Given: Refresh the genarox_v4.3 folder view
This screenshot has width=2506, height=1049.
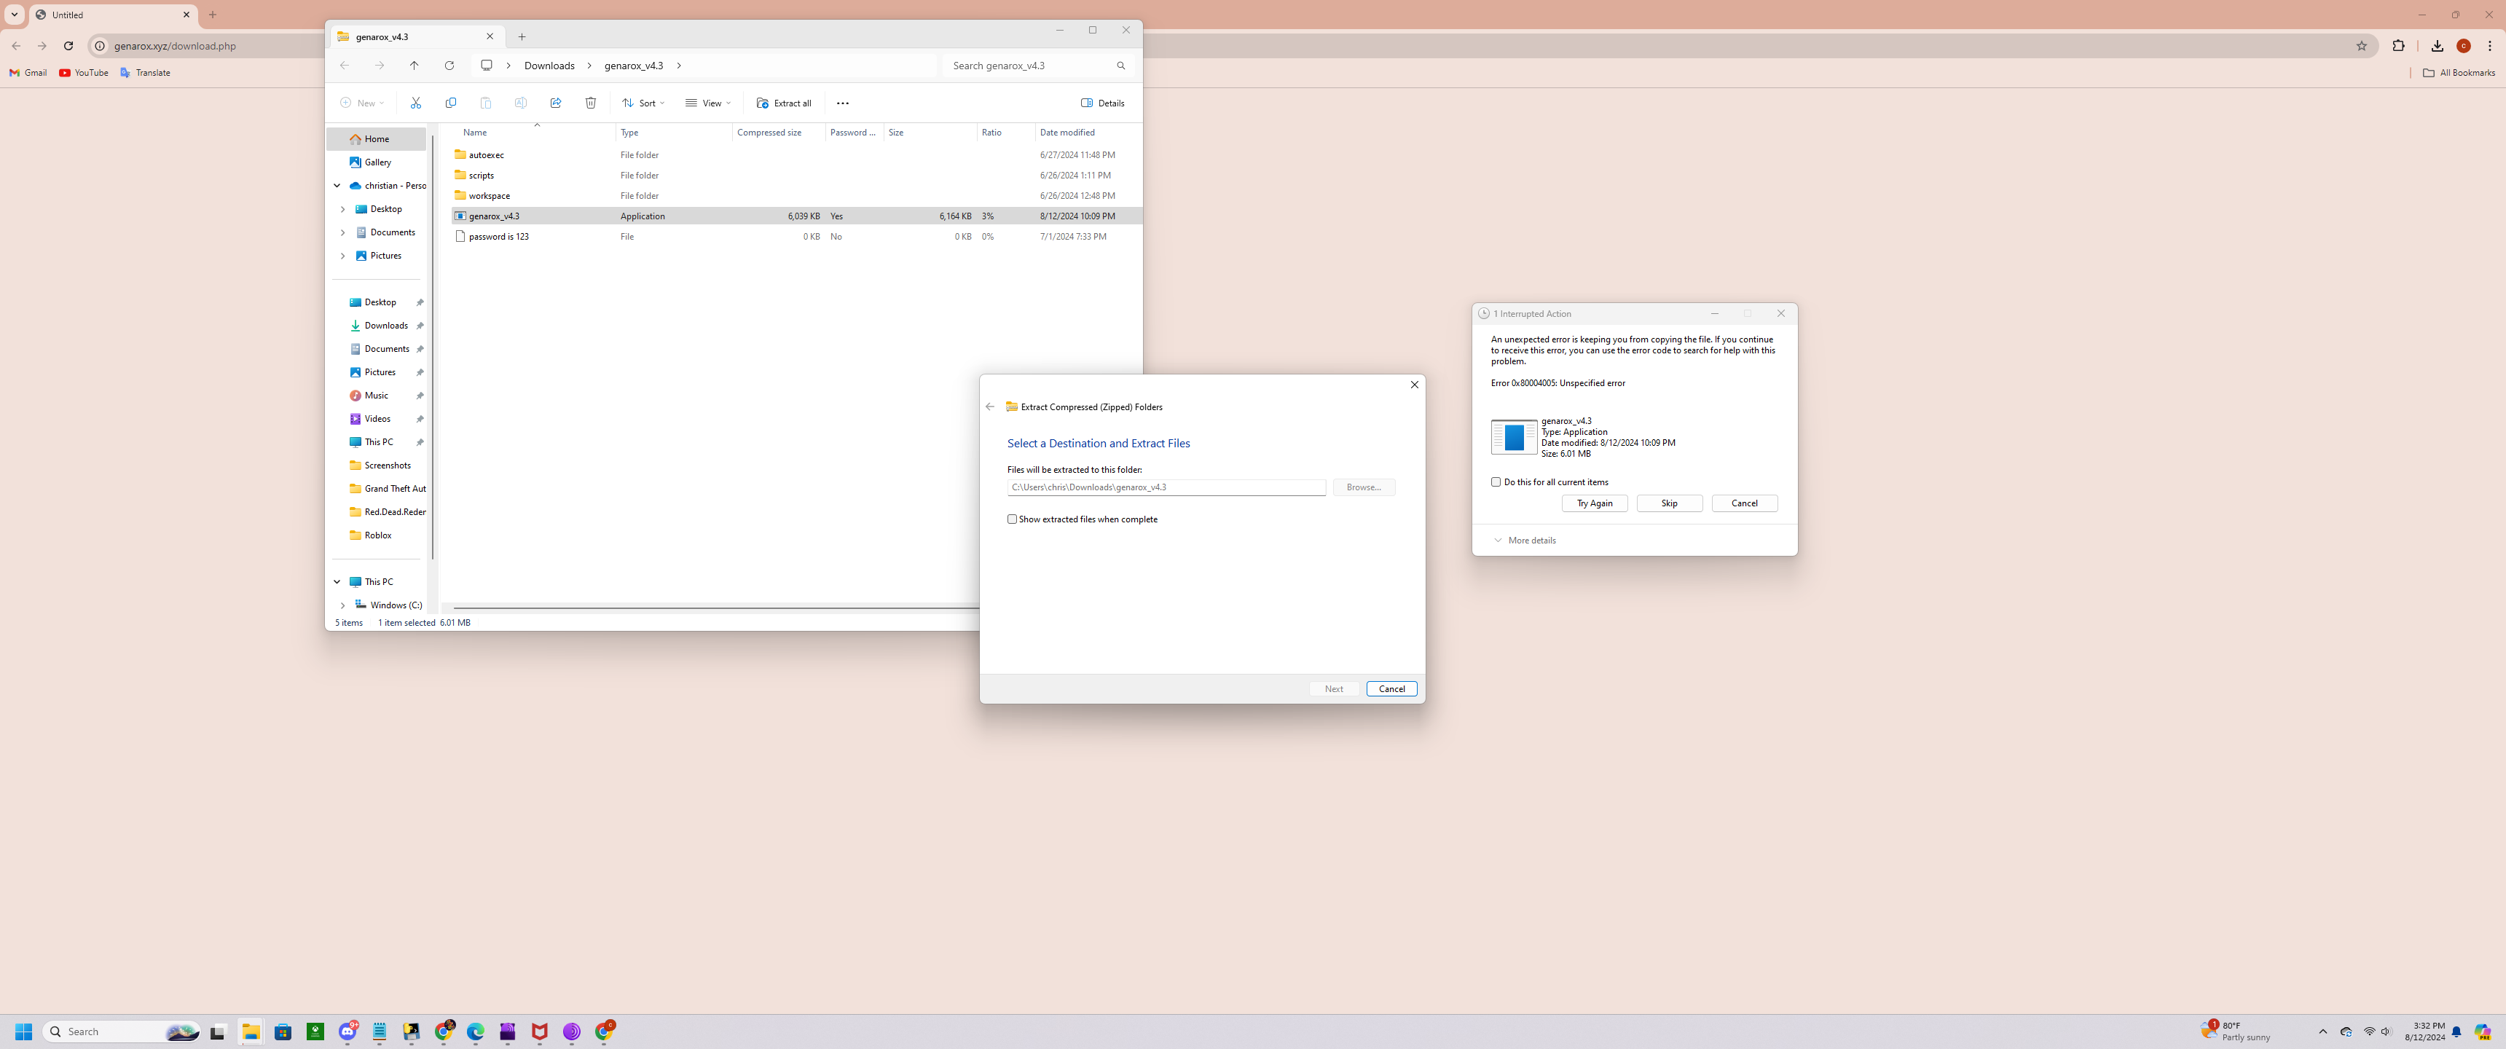Looking at the screenshot, I should coord(449,65).
